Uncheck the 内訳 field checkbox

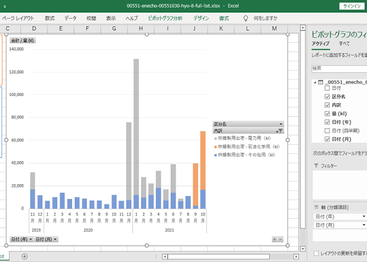click(327, 105)
